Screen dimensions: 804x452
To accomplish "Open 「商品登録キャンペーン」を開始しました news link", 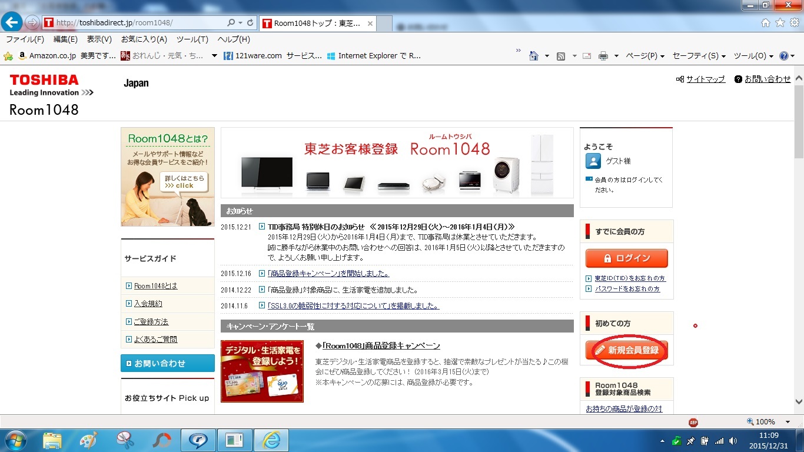I will [x=328, y=274].
